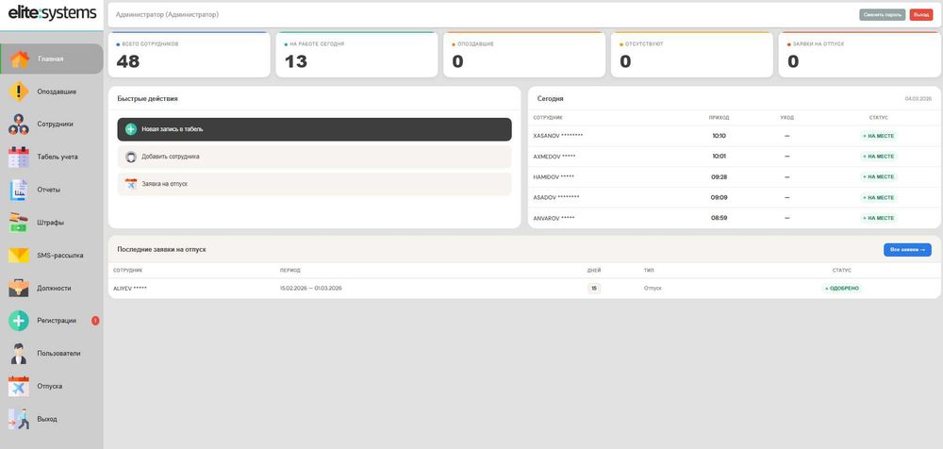Click arrival time 09:28

719,177
